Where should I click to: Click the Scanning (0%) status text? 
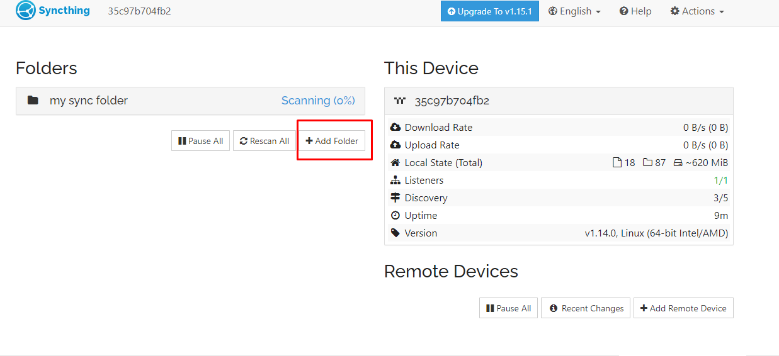click(318, 101)
